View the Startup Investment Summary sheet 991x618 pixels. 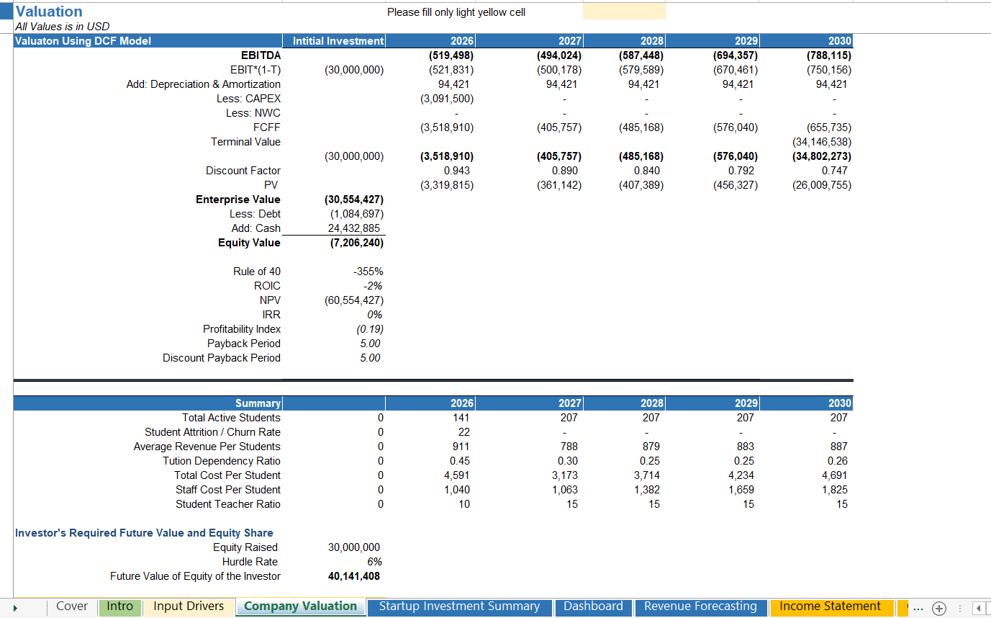tap(459, 607)
